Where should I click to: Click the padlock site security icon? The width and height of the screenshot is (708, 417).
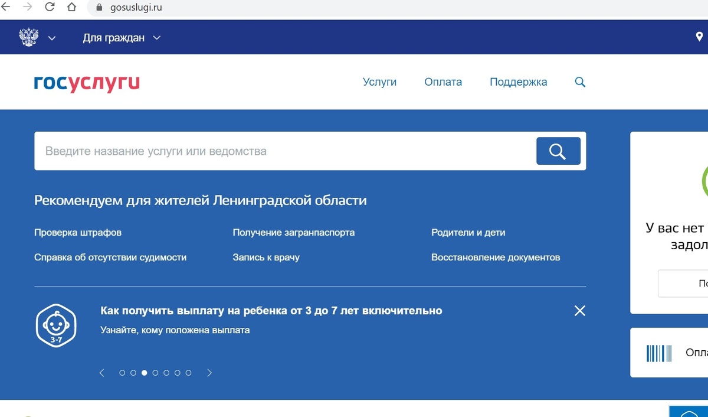click(99, 8)
